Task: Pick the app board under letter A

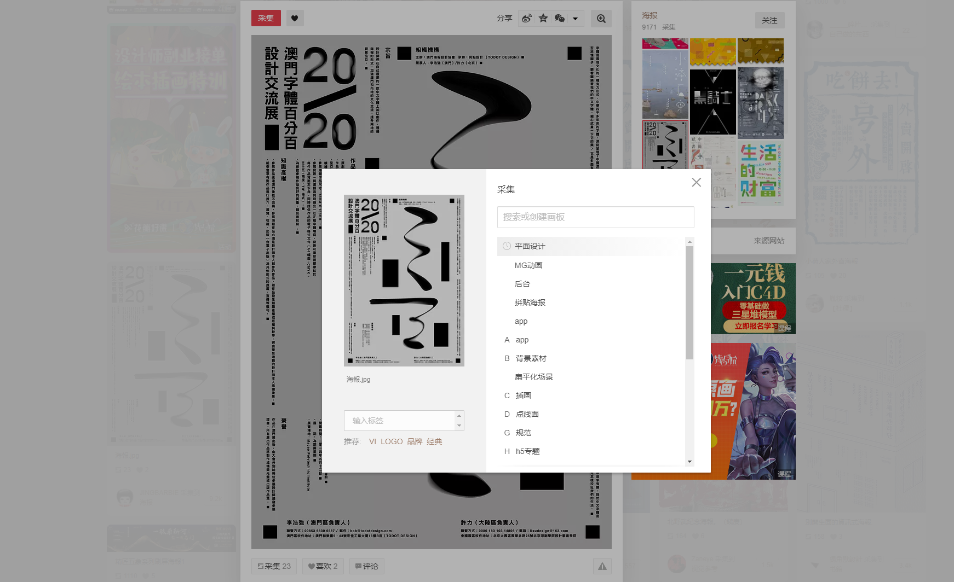Action: coord(590,340)
